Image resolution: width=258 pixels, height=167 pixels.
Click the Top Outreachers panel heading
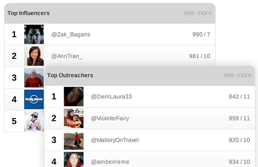[70, 75]
